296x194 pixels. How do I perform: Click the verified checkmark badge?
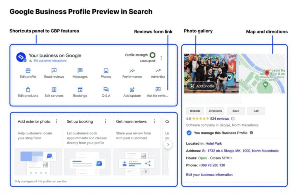tap(189, 133)
